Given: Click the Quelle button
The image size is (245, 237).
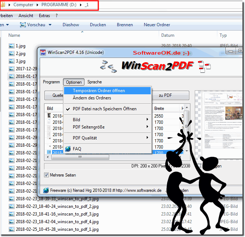Looking at the screenshot, I should pos(54,95).
